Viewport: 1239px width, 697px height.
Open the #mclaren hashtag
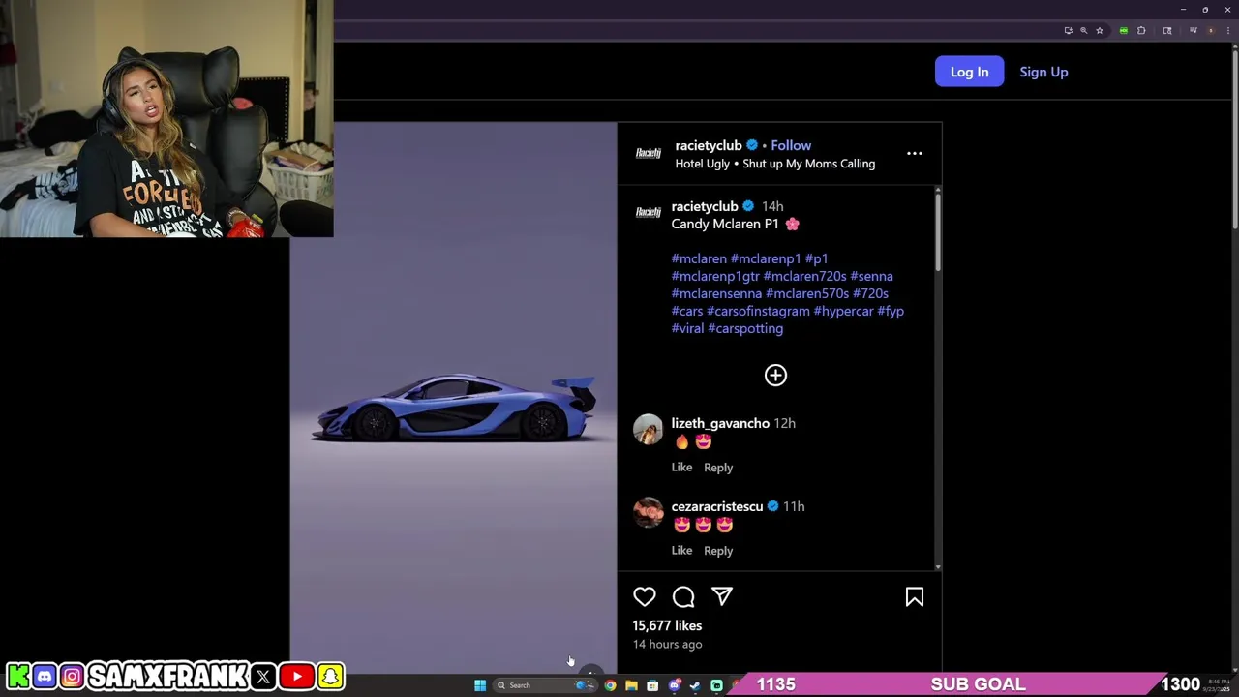click(x=699, y=258)
